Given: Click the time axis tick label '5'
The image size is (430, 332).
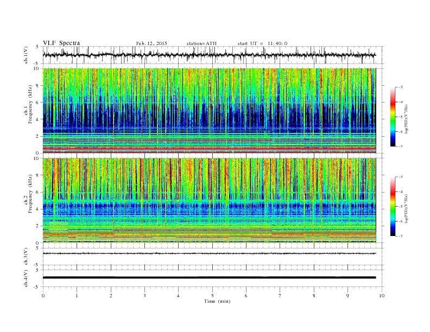Looking at the screenshot, I should click(212, 296).
